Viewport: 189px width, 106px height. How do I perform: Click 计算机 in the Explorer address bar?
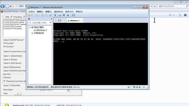coord(21,6)
